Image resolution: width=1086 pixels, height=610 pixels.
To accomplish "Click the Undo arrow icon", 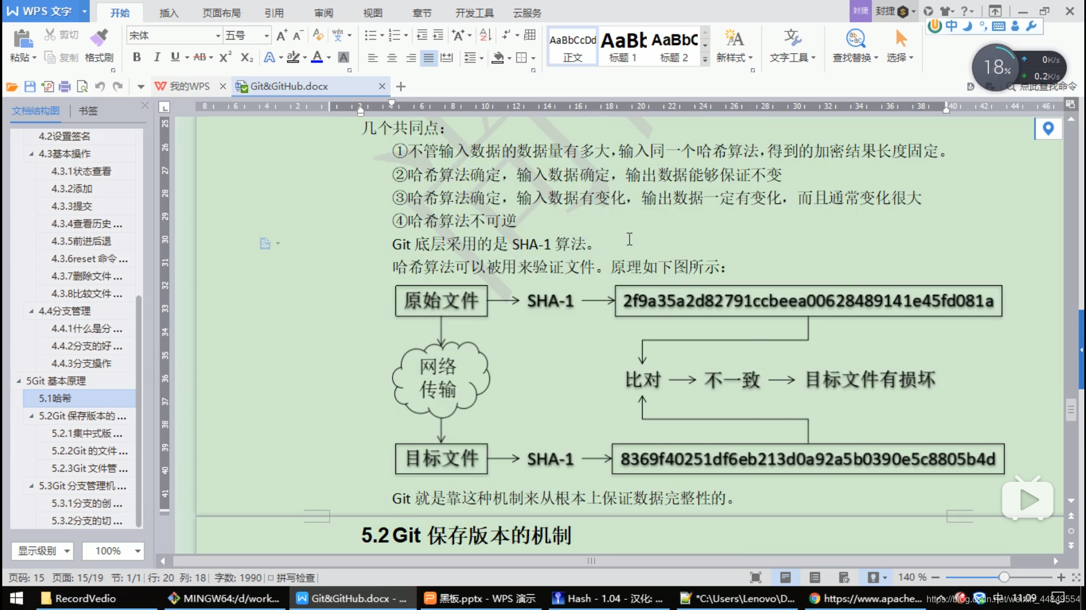I will [100, 86].
